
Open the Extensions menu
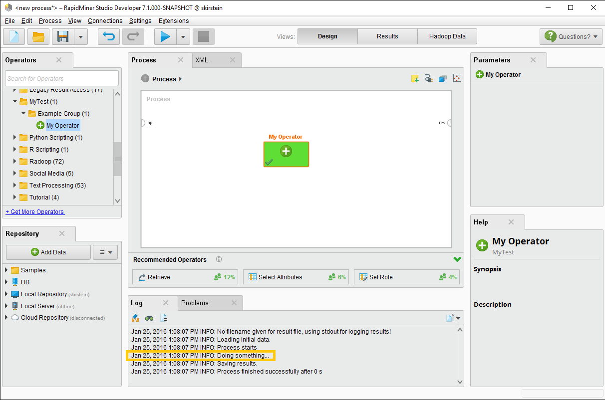click(x=173, y=21)
